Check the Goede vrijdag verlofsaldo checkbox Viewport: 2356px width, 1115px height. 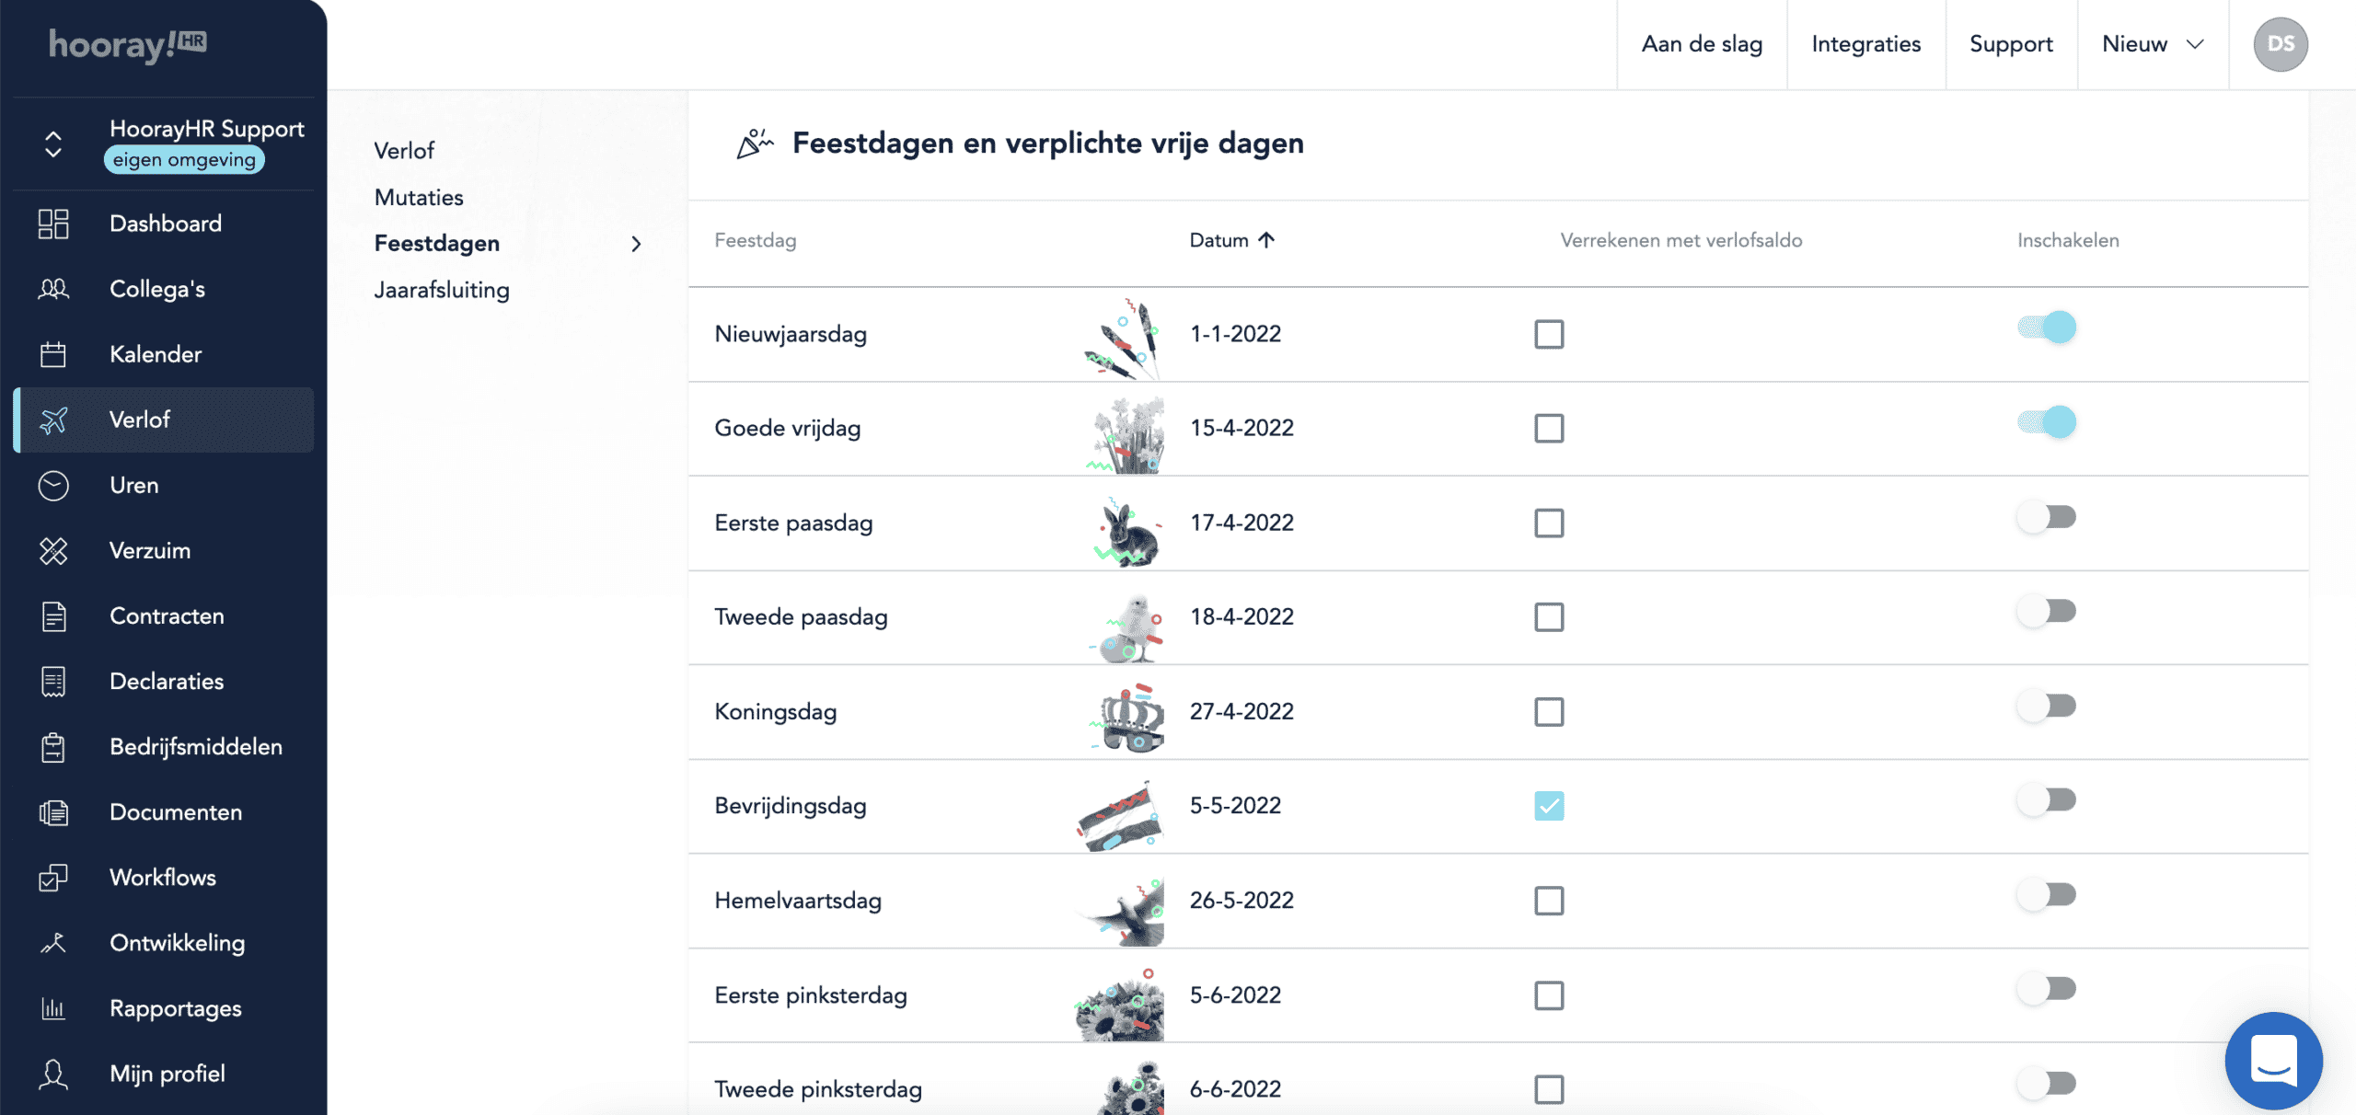click(x=1549, y=428)
